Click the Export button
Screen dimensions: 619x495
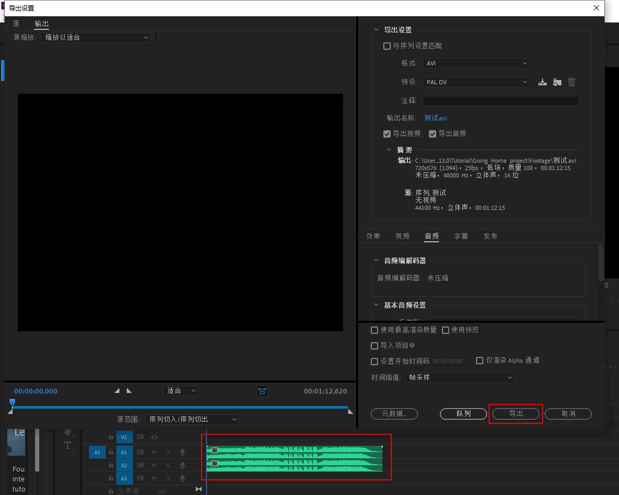coord(515,414)
